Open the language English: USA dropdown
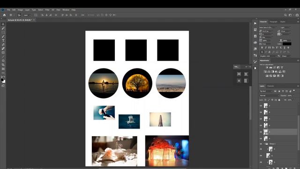The image size is (300, 169). click(x=268, y=56)
